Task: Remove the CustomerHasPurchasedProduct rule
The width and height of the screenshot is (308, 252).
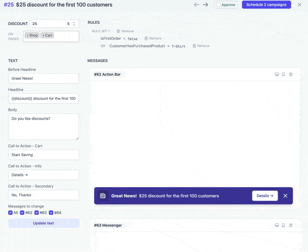Action: coord(201,46)
